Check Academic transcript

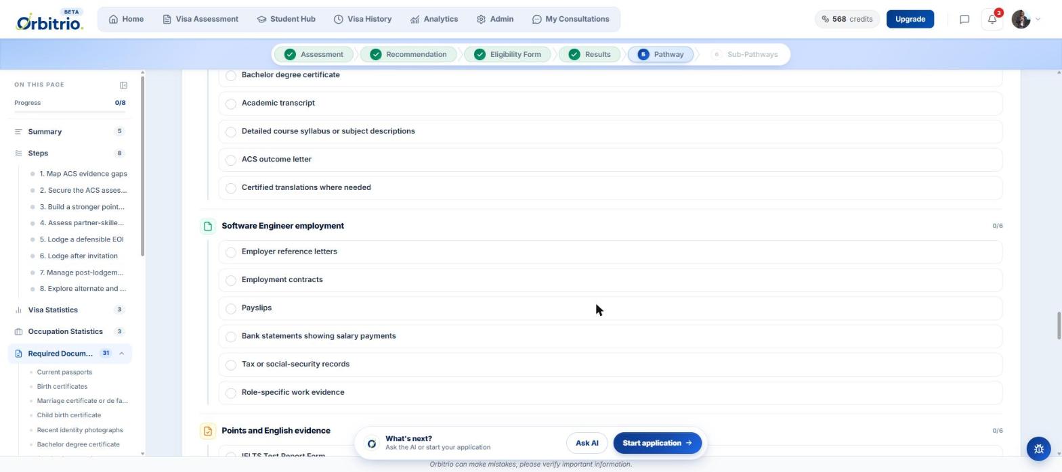231,103
